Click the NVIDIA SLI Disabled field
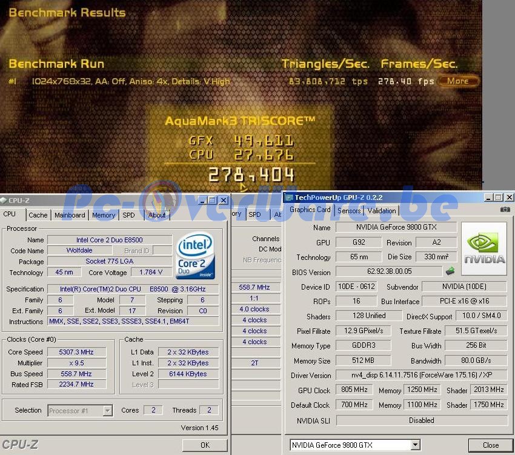Image resolution: width=515 pixels, height=455 pixels. click(x=422, y=420)
